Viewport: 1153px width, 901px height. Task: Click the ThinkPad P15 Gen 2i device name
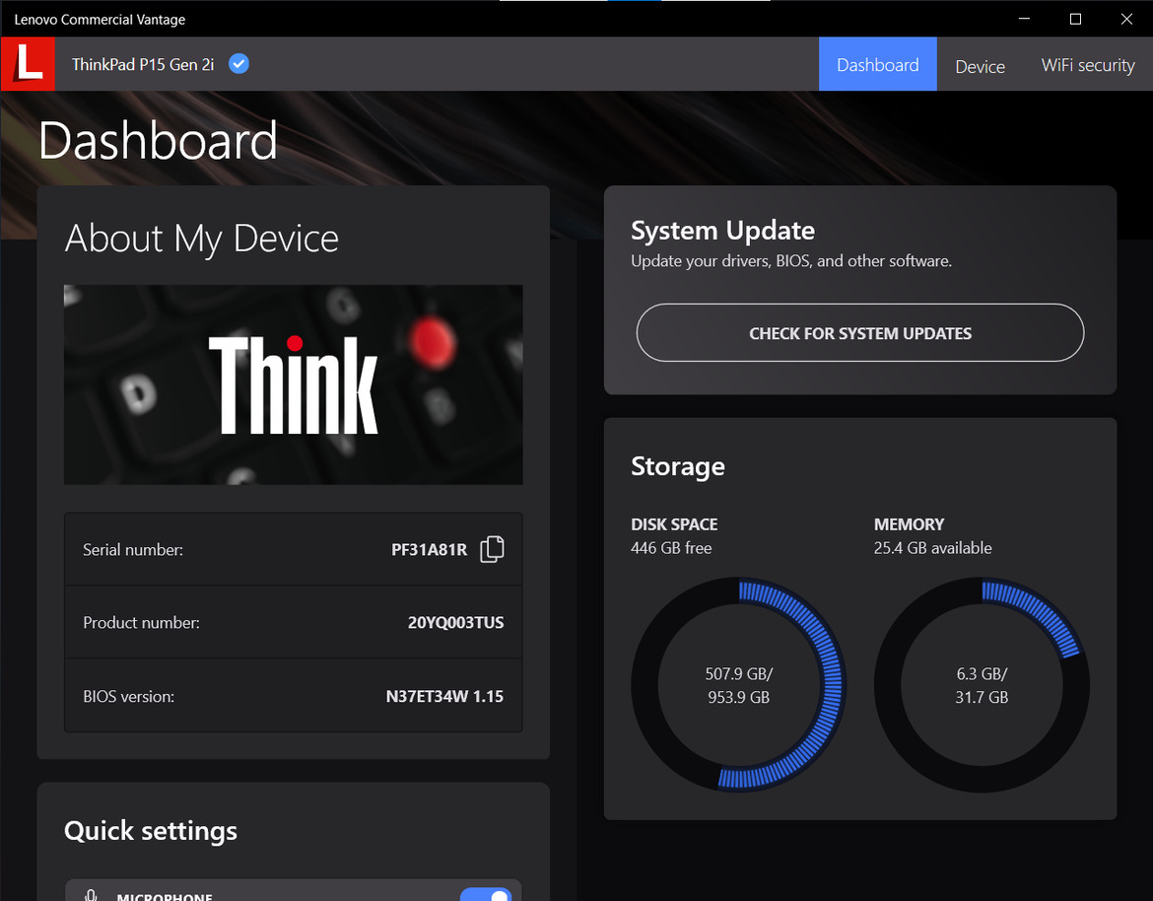pyautogui.click(x=143, y=65)
